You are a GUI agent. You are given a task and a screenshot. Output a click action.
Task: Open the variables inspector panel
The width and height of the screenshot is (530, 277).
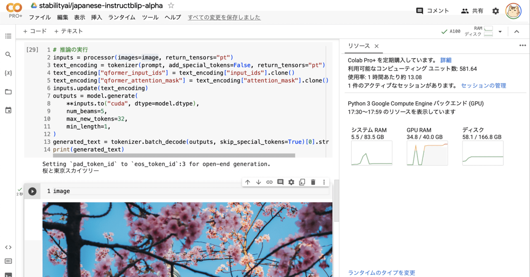pyautogui.click(x=8, y=73)
